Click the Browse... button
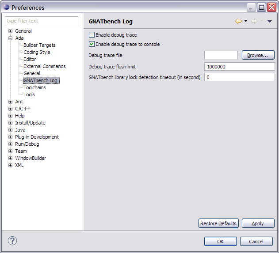 (x=258, y=55)
